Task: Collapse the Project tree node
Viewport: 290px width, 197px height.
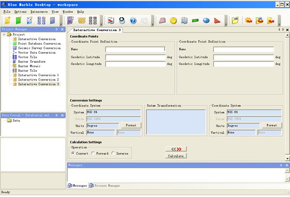Action: (4, 35)
